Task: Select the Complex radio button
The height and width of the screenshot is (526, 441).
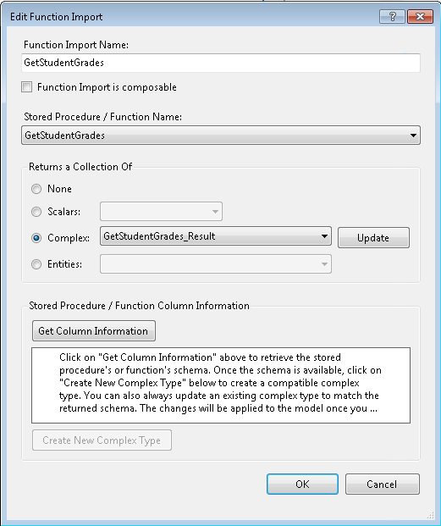Action: click(36, 238)
